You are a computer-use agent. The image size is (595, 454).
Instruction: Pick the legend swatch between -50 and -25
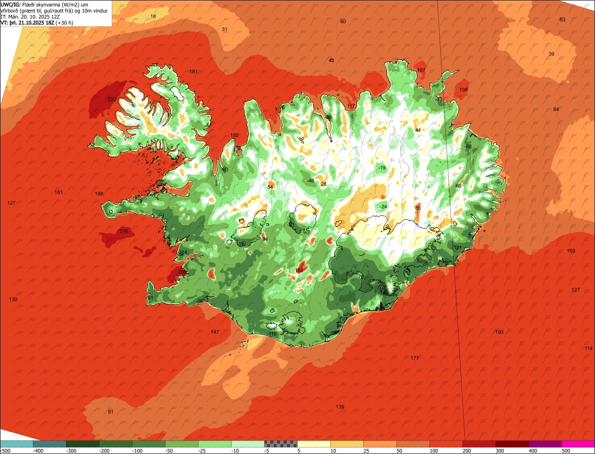pyautogui.click(x=181, y=444)
